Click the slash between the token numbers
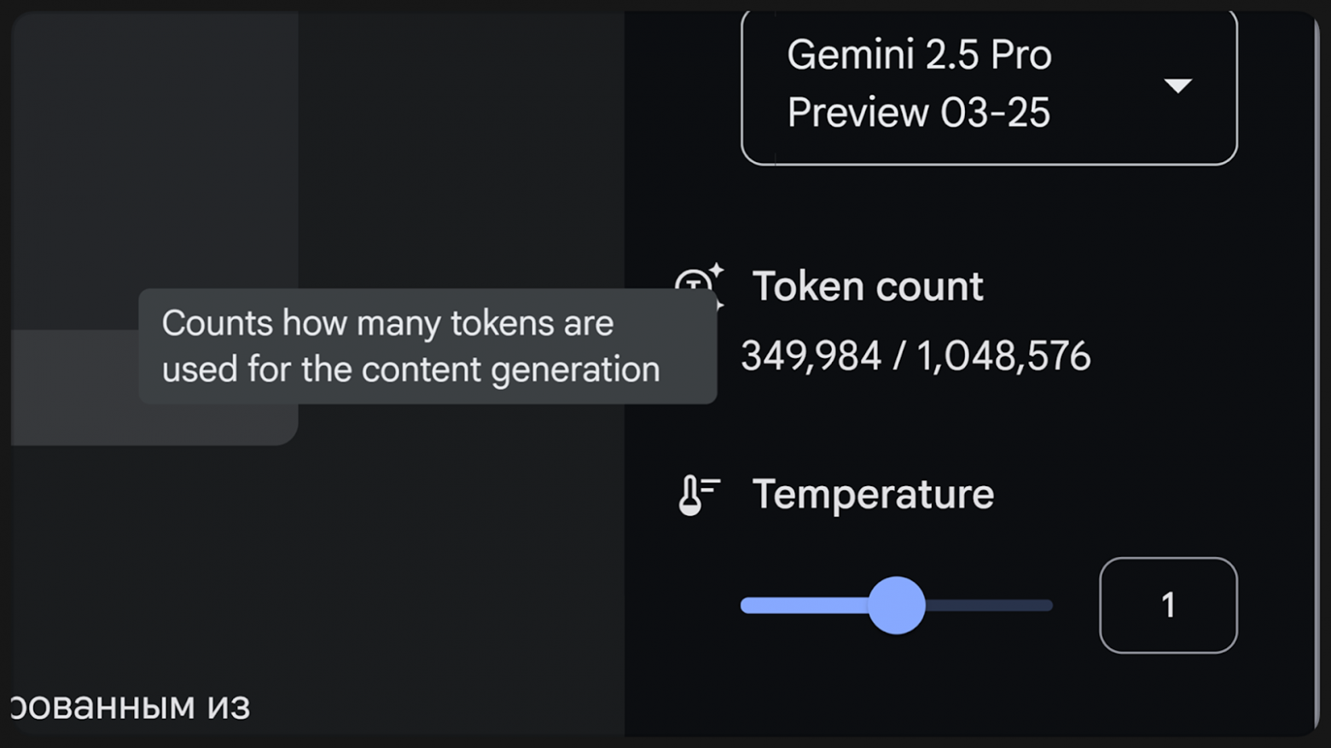1331x748 pixels. point(898,357)
